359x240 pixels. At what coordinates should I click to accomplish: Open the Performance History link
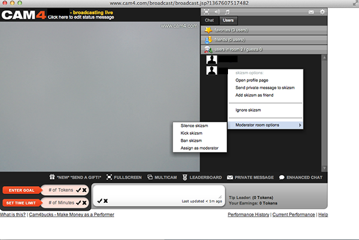coord(248,214)
